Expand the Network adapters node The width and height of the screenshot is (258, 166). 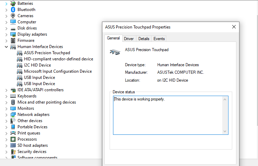click(6, 115)
